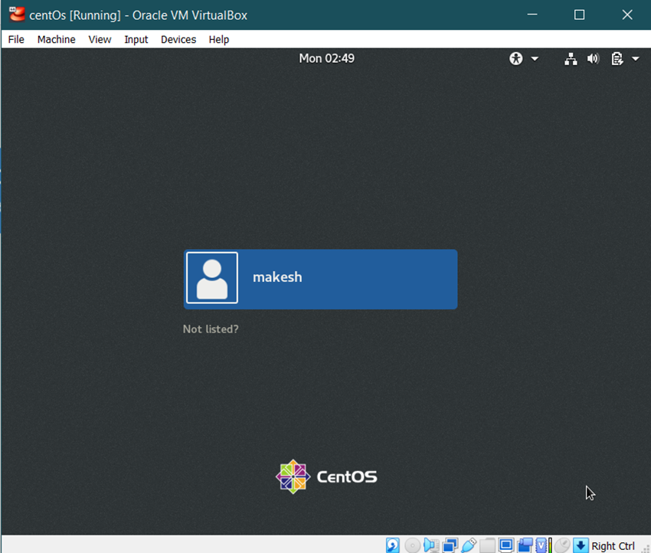Expand the system menu dropdown arrow
The height and width of the screenshot is (553, 651).
pyautogui.click(x=635, y=59)
